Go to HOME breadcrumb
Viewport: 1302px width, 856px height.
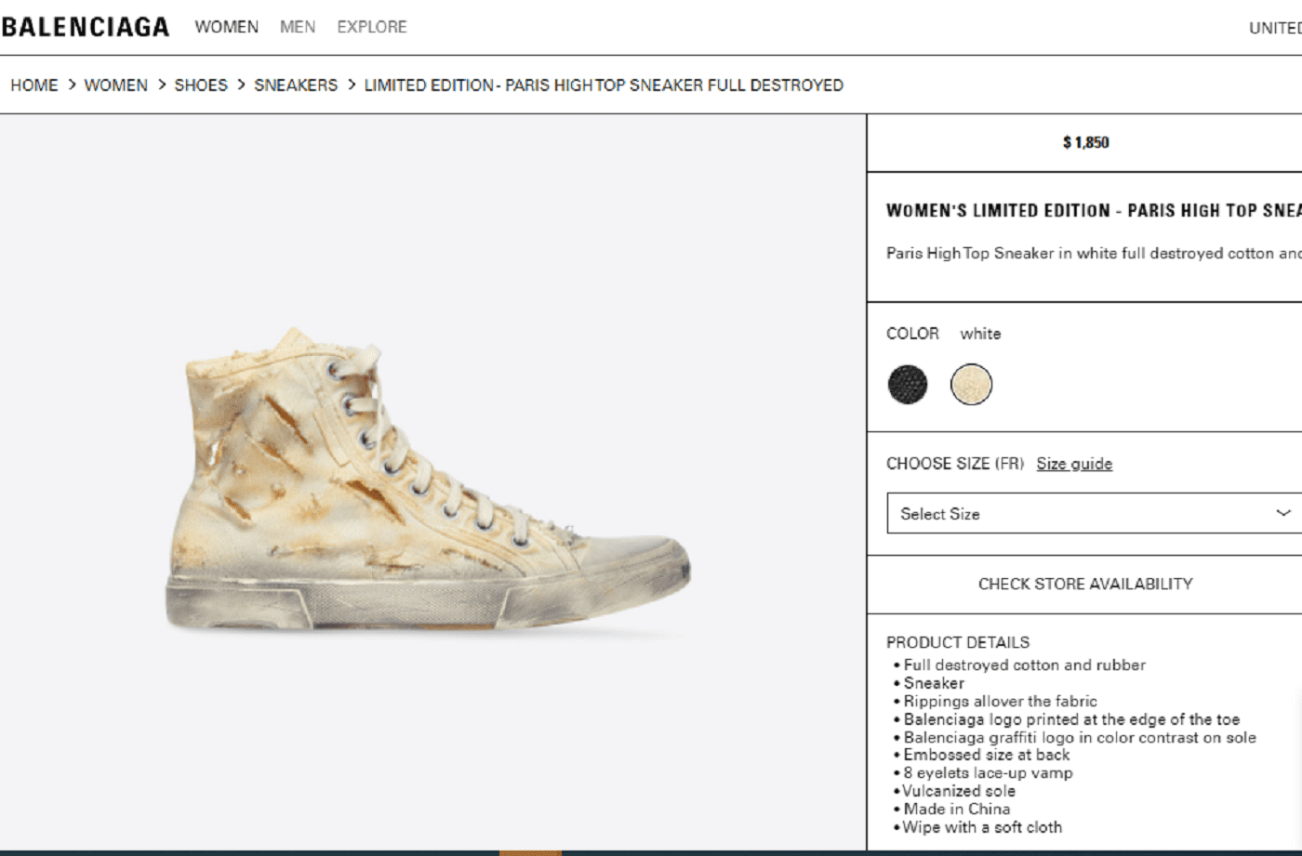[x=34, y=85]
